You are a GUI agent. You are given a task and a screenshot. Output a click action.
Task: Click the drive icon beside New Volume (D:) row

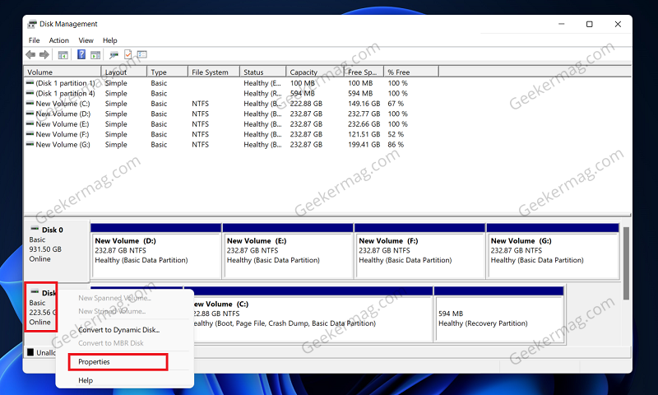tap(30, 114)
